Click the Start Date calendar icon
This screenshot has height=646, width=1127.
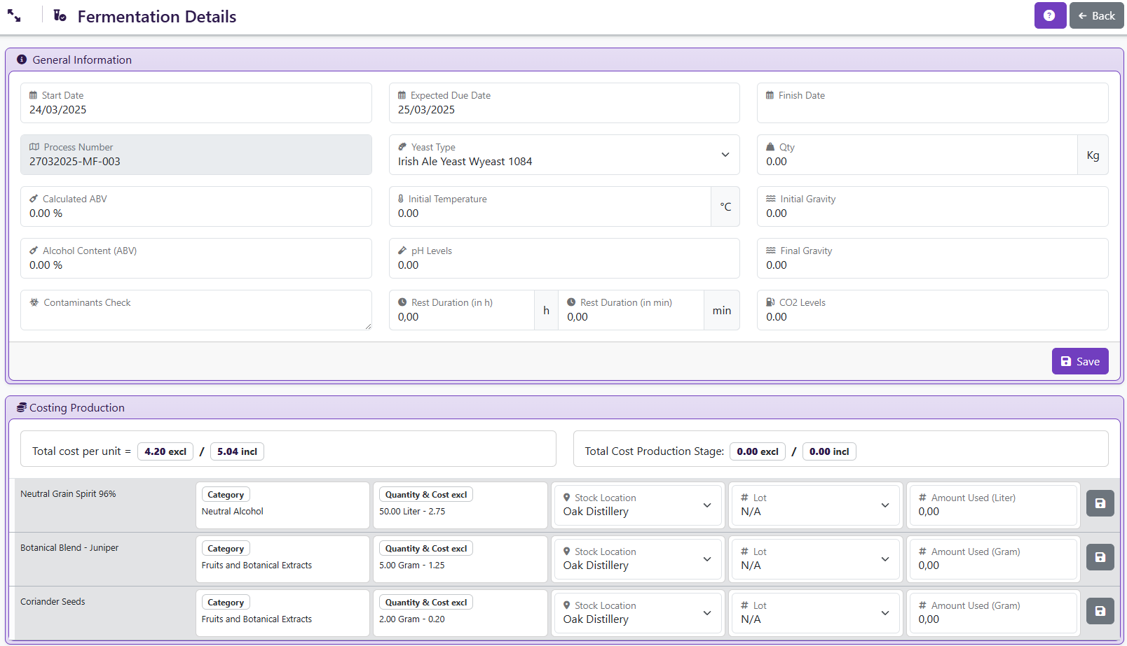point(33,95)
